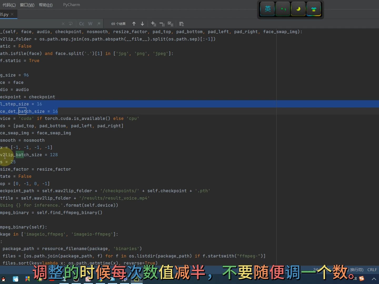This screenshot has width=379, height=284.
Task: Toggle the moon icon in input toolbar
Action: 298,9
